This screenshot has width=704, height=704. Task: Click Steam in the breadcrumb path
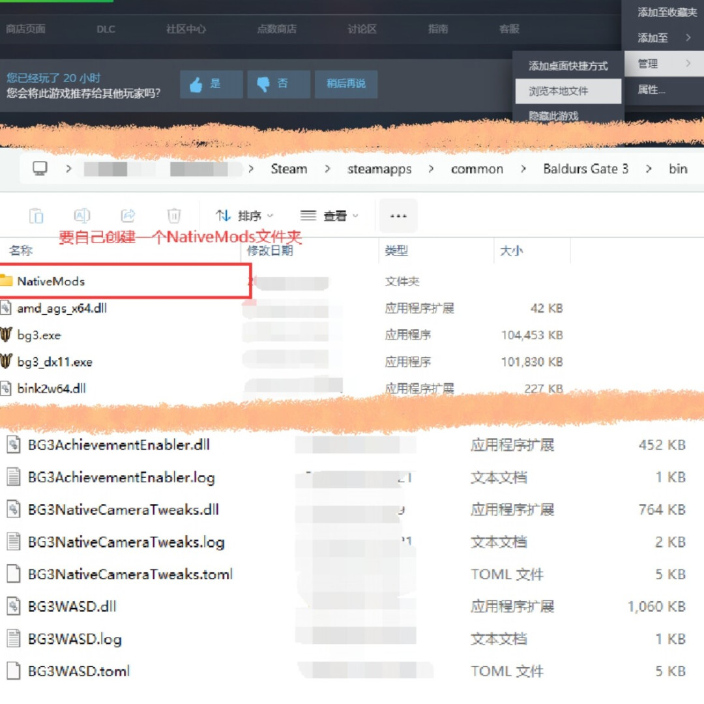click(289, 169)
